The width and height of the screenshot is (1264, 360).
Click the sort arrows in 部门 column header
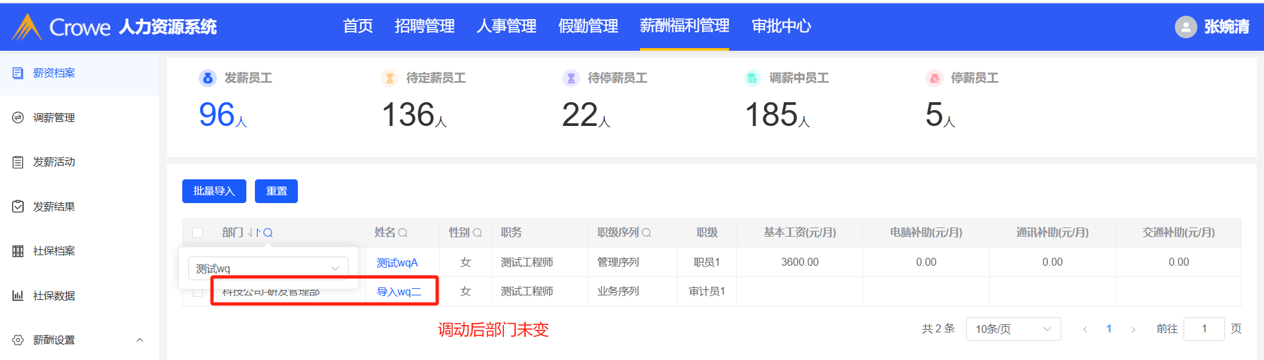pos(254,233)
